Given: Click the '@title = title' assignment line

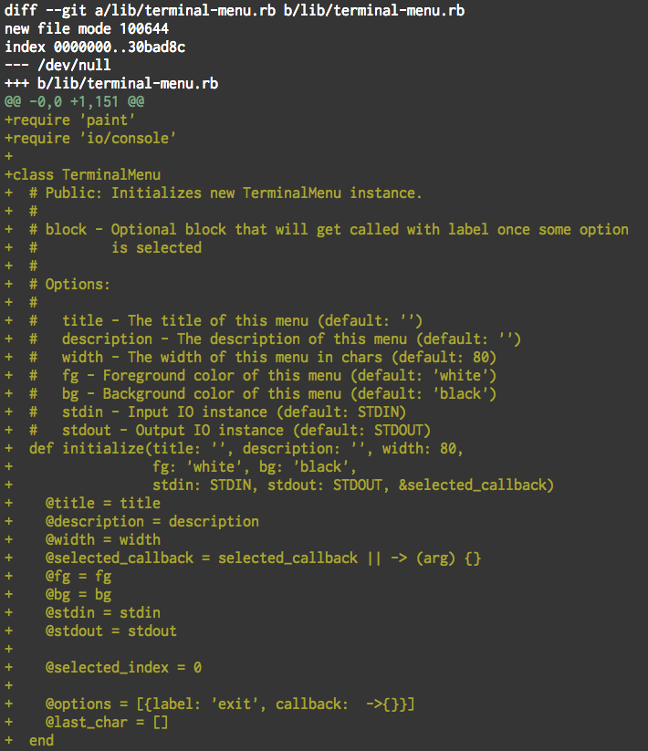Looking at the screenshot, I should point(103,503).
